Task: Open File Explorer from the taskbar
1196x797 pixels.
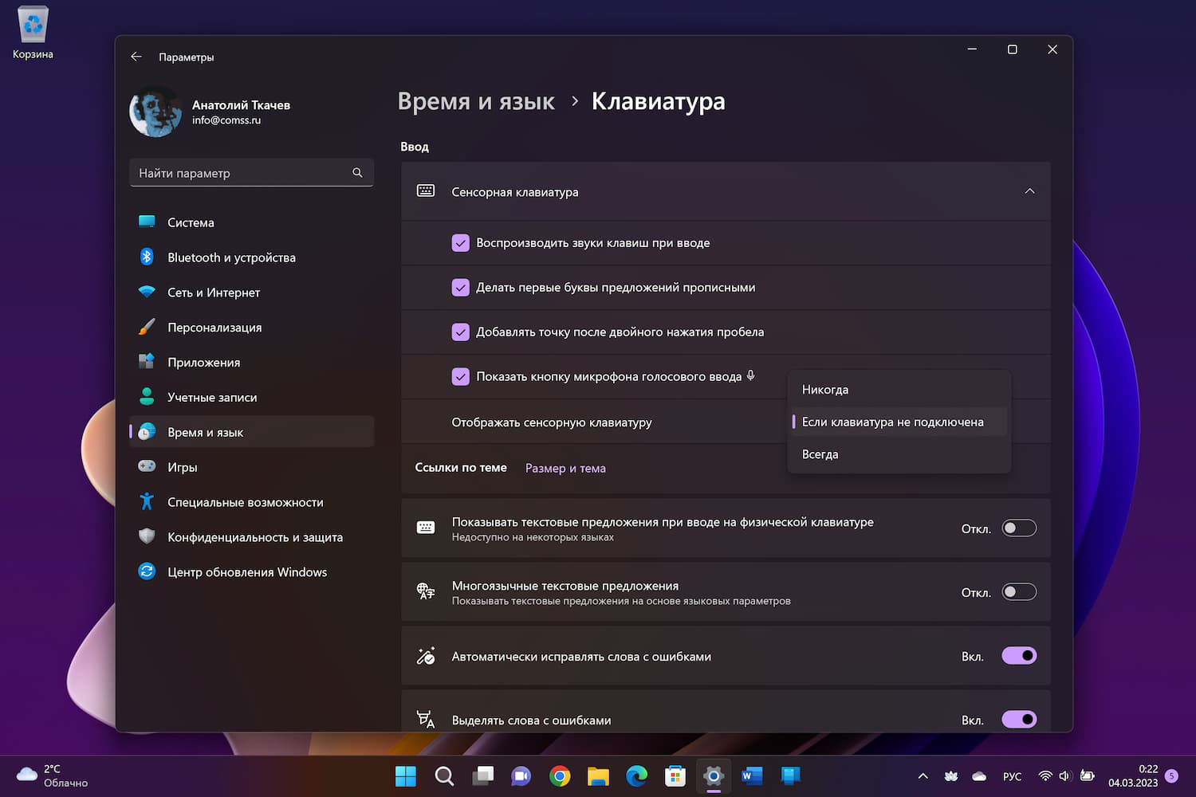Action: point(598,775)
